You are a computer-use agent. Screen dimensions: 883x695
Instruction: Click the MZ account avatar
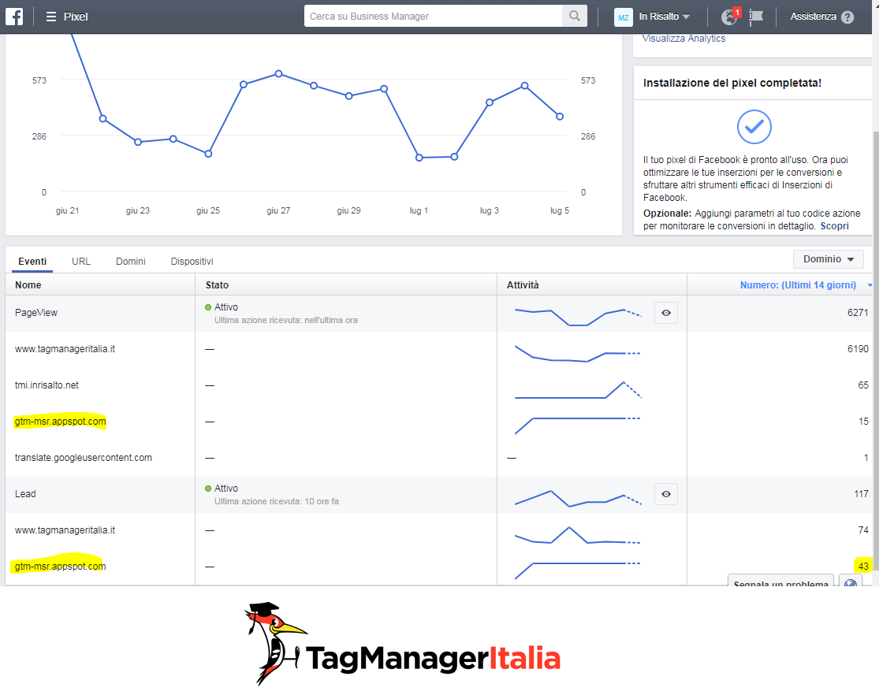point(624,17)
